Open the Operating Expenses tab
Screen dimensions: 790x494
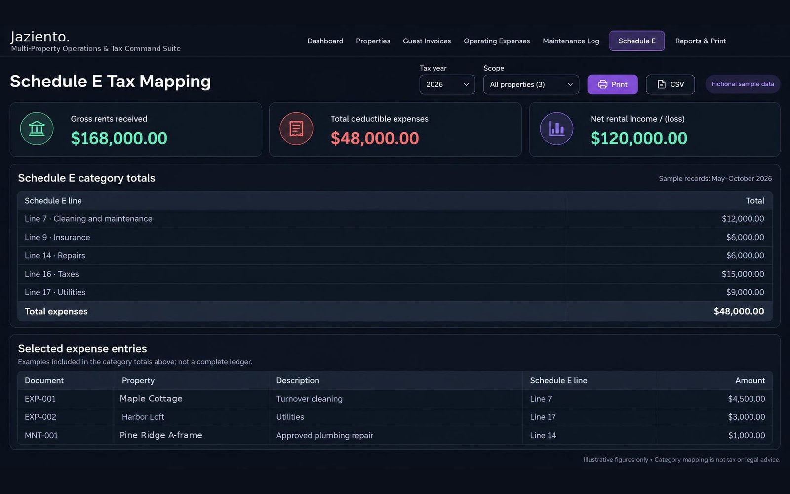tap(497, 41)
